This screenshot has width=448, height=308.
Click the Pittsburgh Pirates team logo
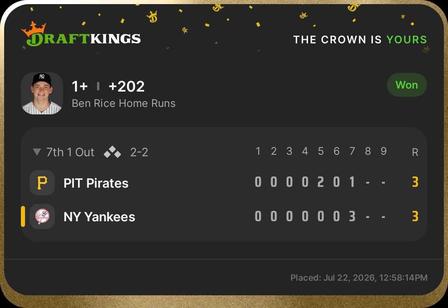coord(42,183)
